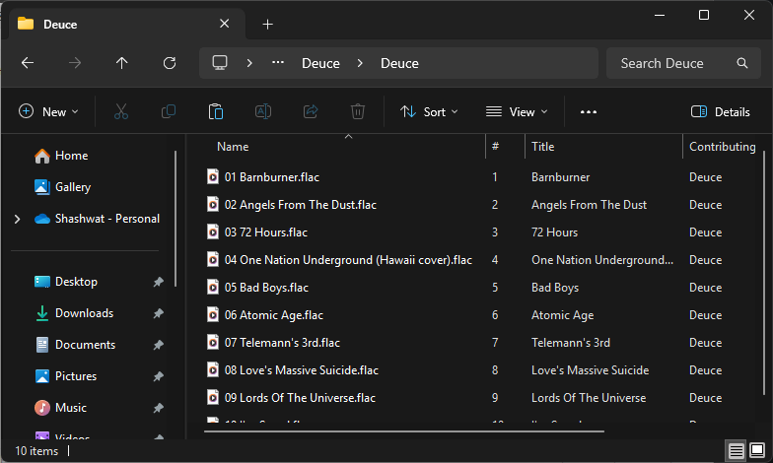
Task: Click the Delete trash icon
Action: (358, 112)
